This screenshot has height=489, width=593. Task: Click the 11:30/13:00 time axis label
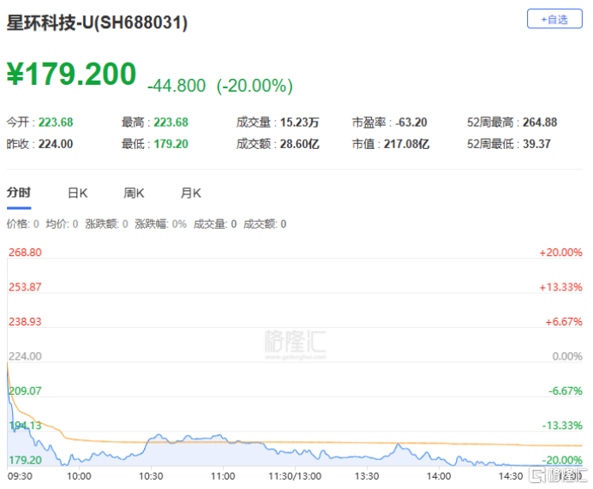(x=295, y=476)
